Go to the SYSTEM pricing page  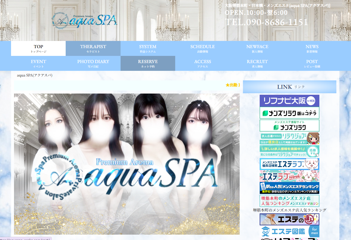[x=148, y=48]
